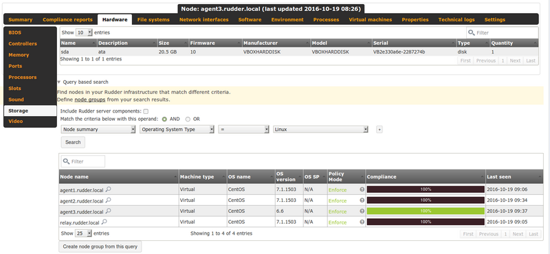Open magnifier icon next to agent2.rudder.local
Viewport: 550px width, 254px height.
click(x=109, y=200)
